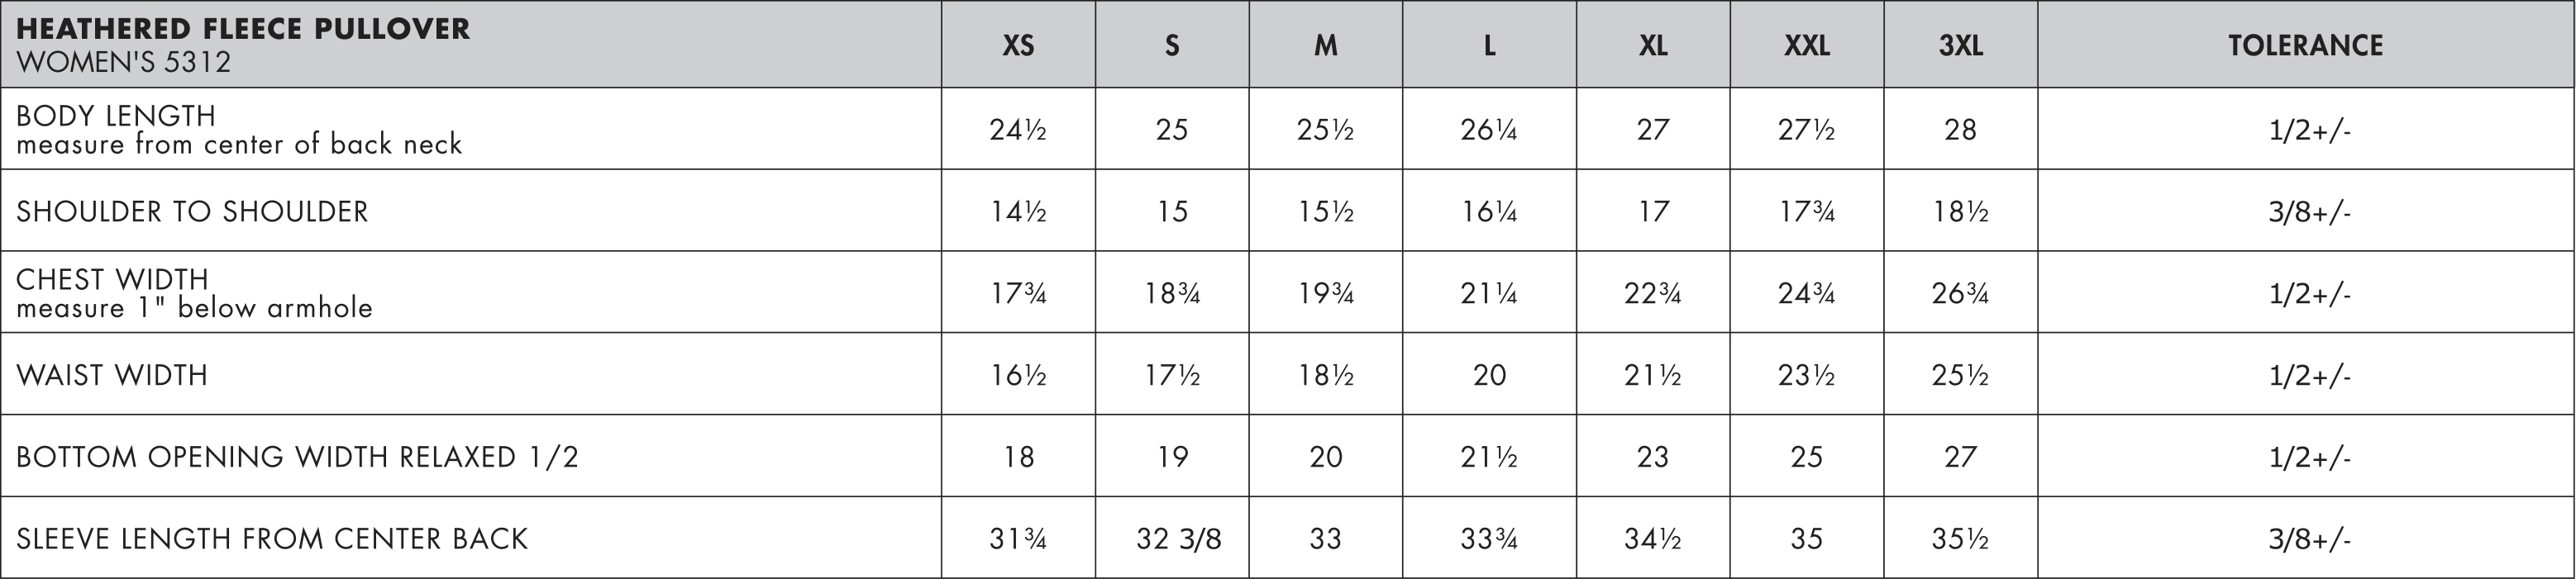Select the WAIST WIDTH row label
The image size is (2576, 579).
tap(112, 375)
